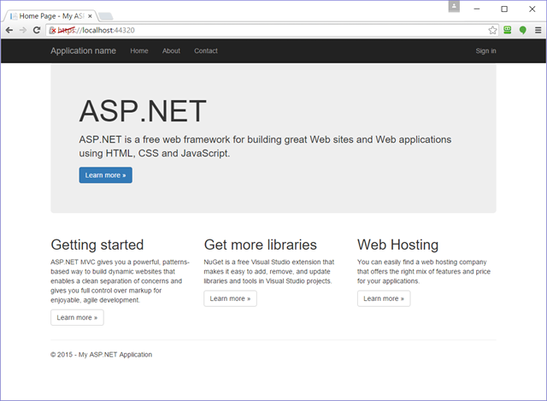Go back with the browser back arrow

coord(9,31)
